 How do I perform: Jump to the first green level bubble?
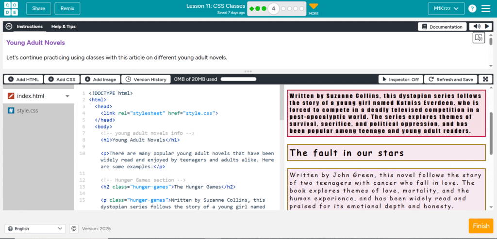coord(252,9)
